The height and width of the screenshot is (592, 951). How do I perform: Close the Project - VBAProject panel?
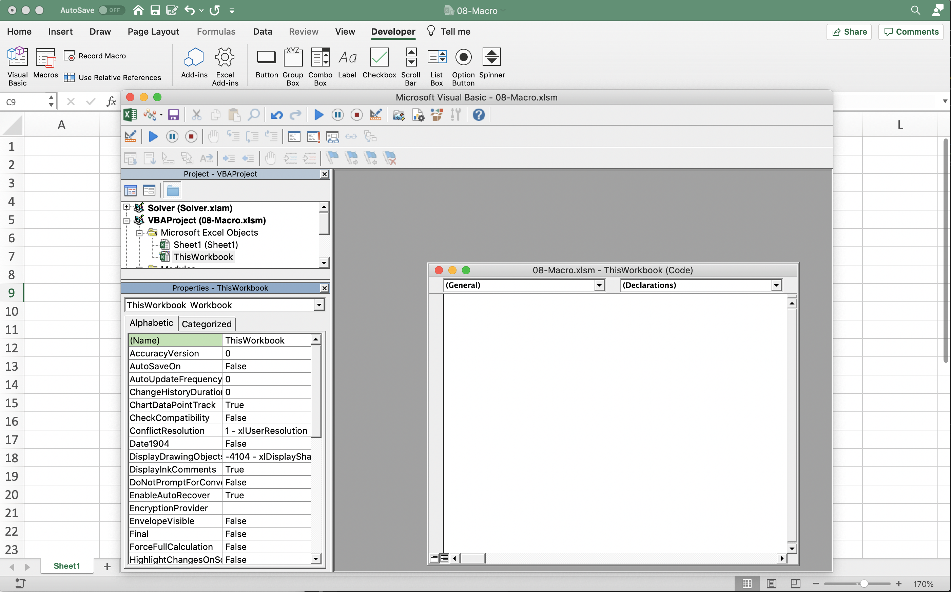324,174
